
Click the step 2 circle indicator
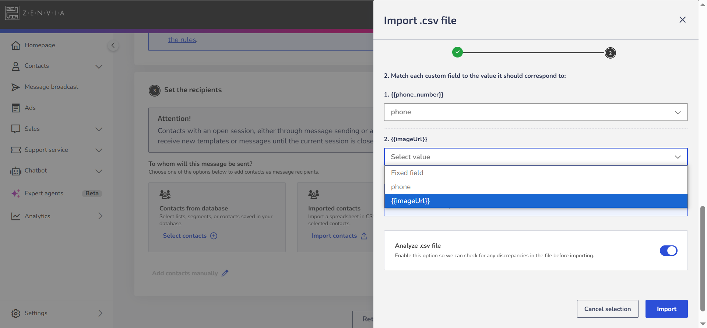(x=610, y=53)
